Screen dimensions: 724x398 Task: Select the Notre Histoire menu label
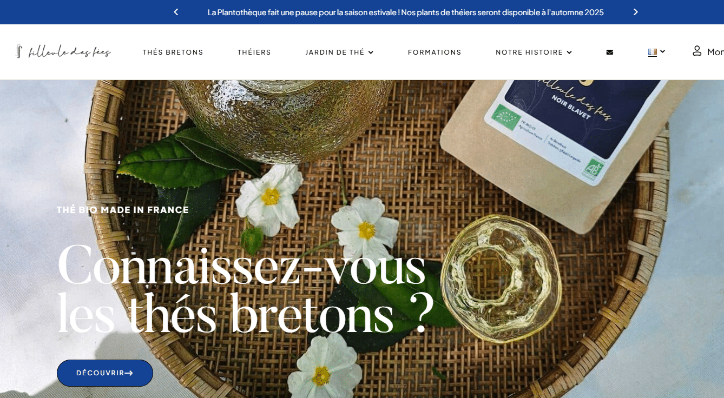coord(529,52)
